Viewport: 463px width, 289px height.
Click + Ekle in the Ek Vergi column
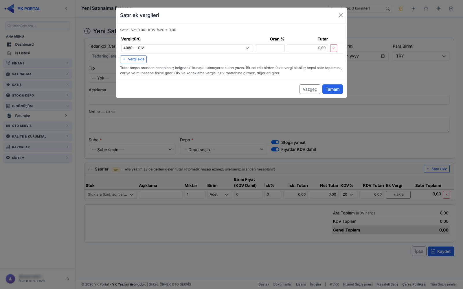tap(398, 194)
